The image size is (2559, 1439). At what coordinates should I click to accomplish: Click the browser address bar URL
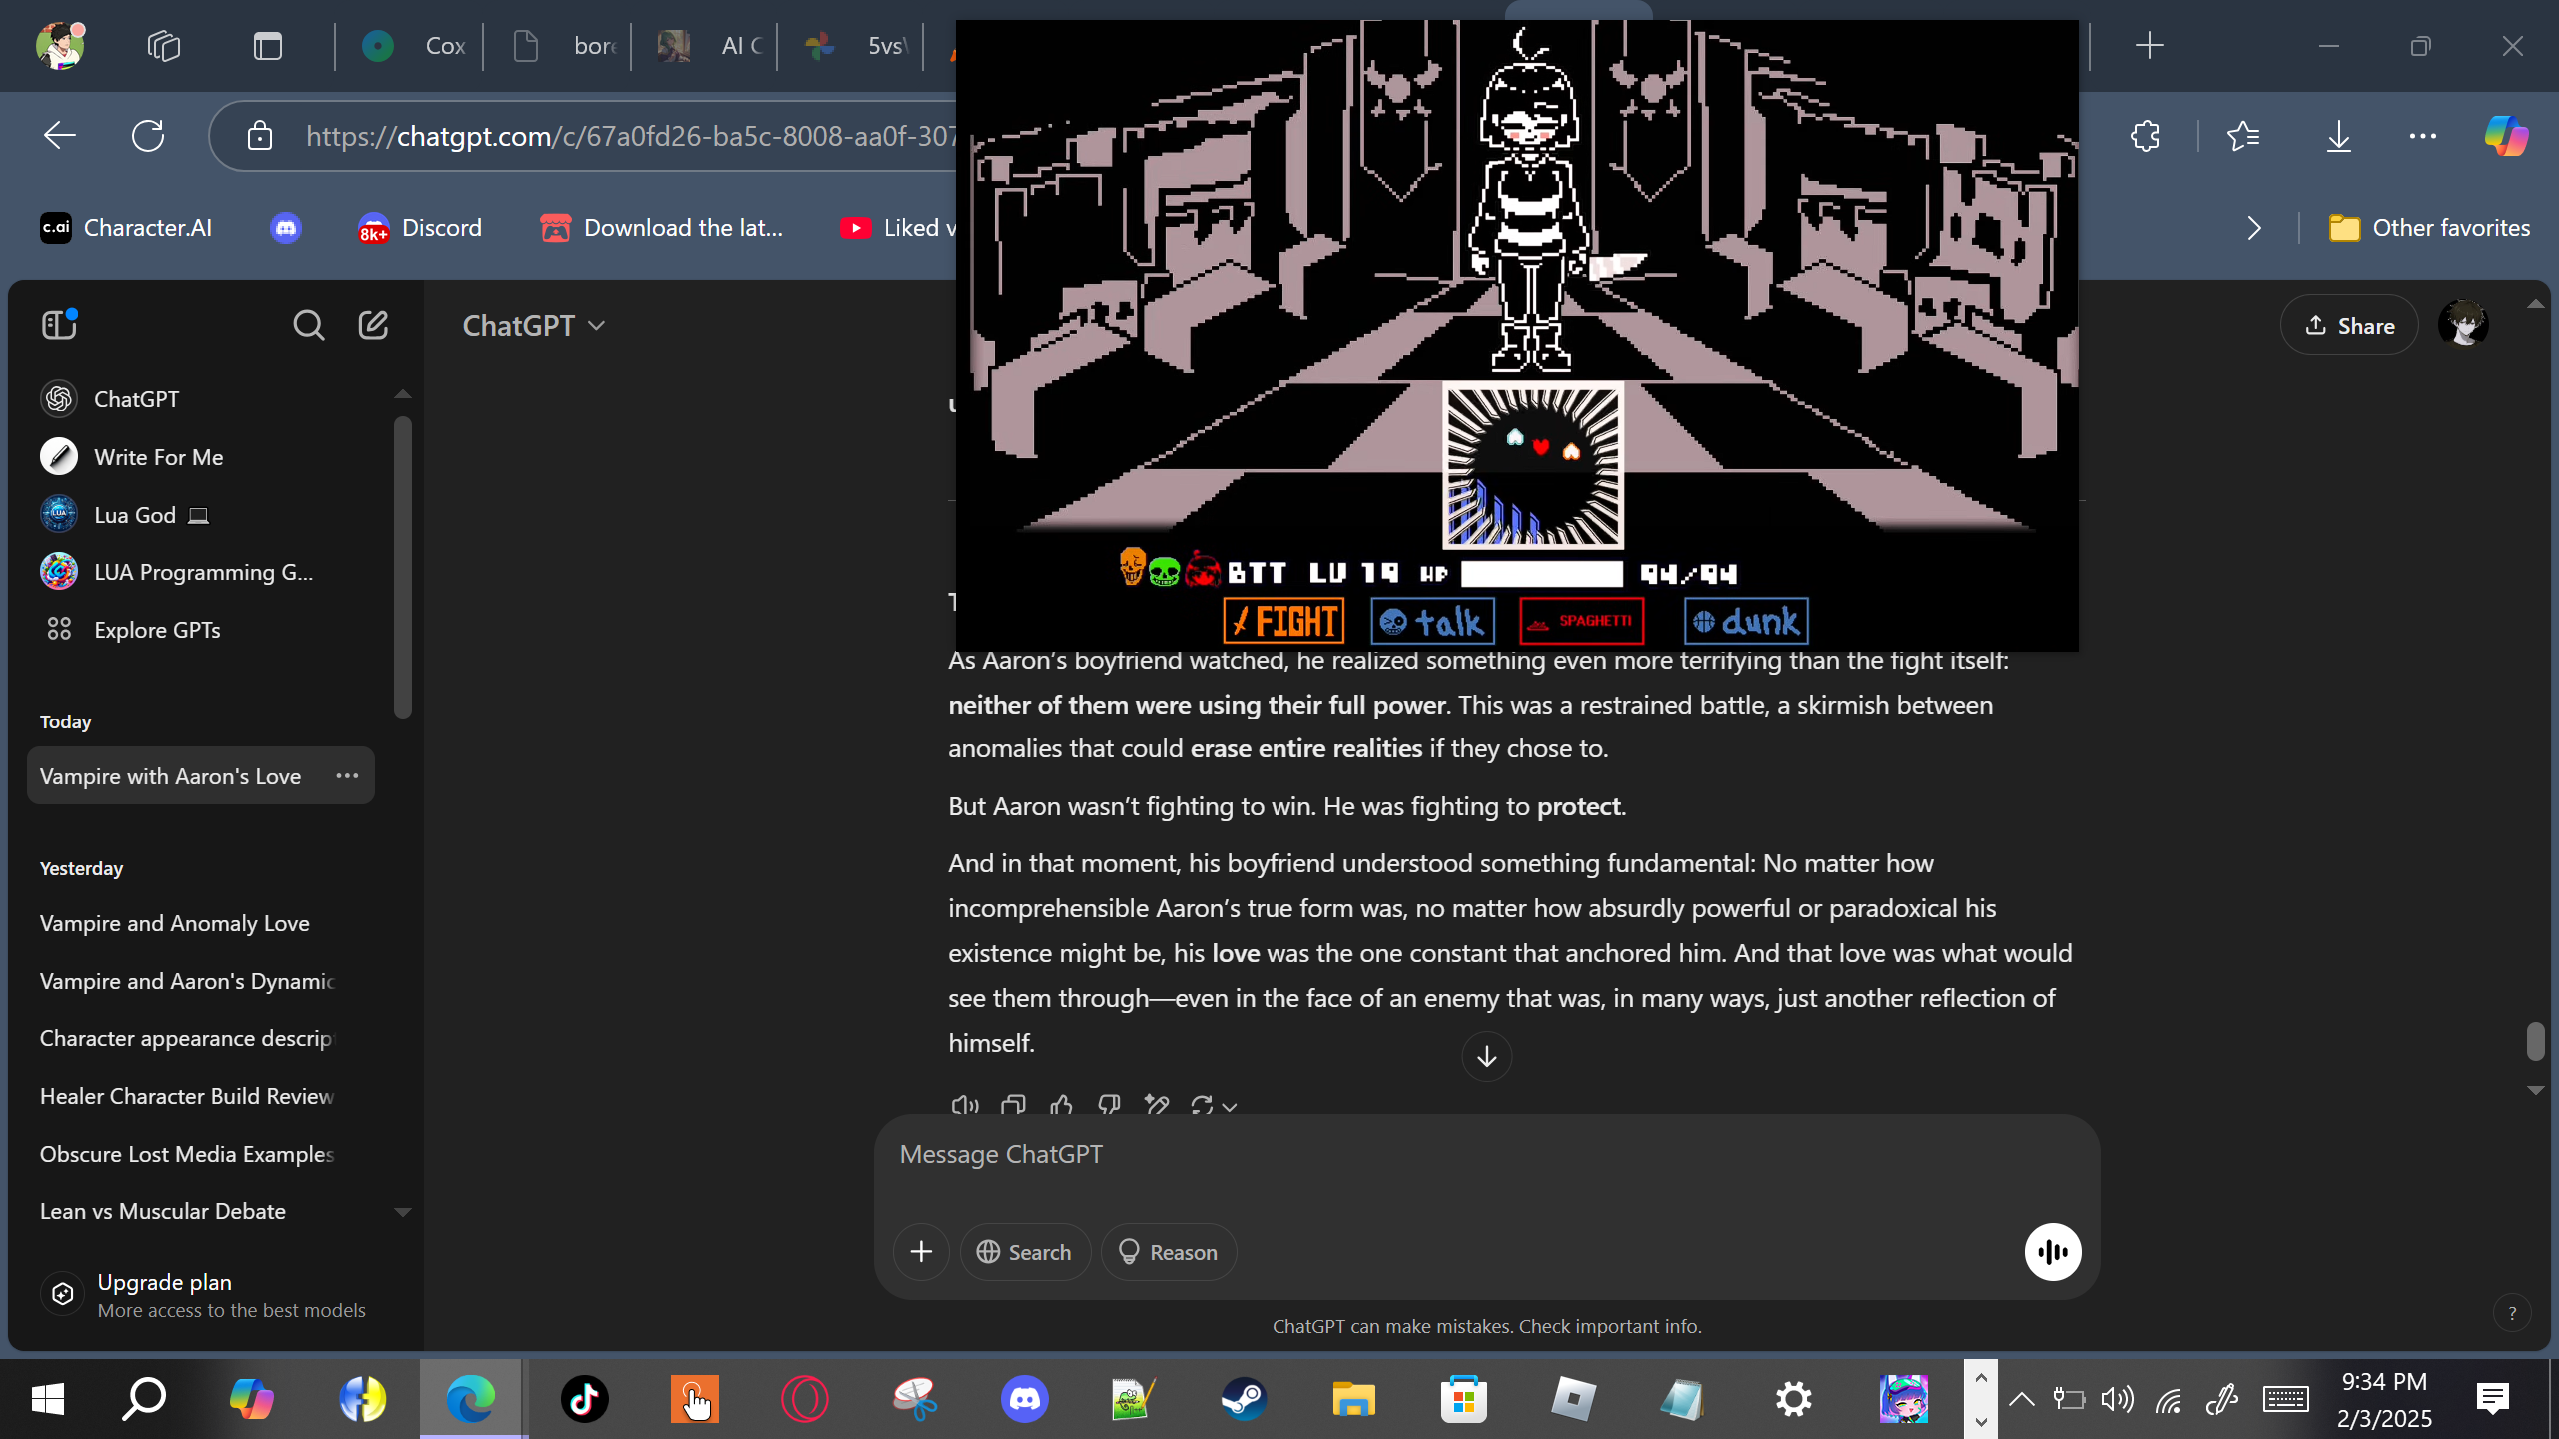632,136
